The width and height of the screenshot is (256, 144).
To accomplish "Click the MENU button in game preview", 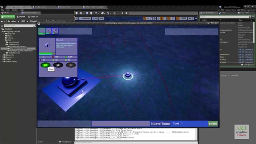I will point(213,124).
